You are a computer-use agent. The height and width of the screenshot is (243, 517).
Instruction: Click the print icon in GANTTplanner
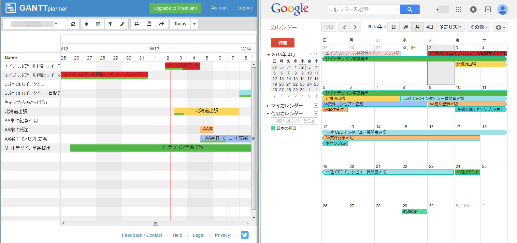click(137, 24)
